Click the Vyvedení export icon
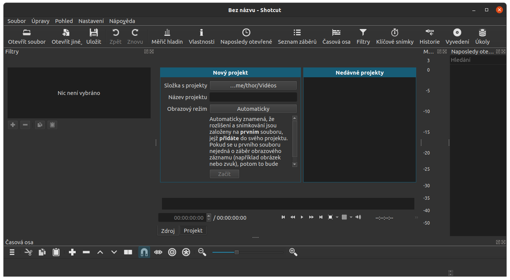 click(x=457, y=32)
